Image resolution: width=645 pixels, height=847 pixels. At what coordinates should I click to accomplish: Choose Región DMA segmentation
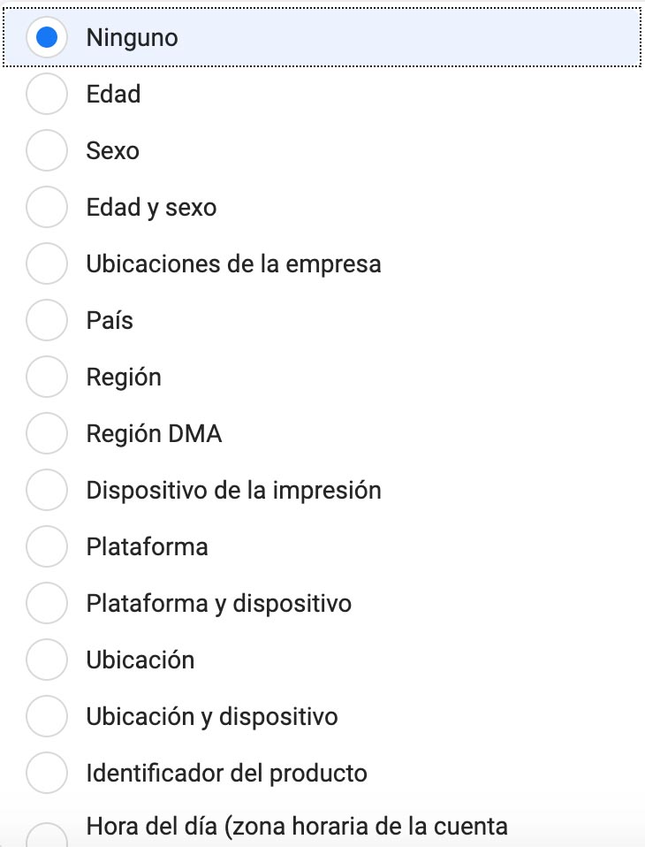tap(46, 433)
